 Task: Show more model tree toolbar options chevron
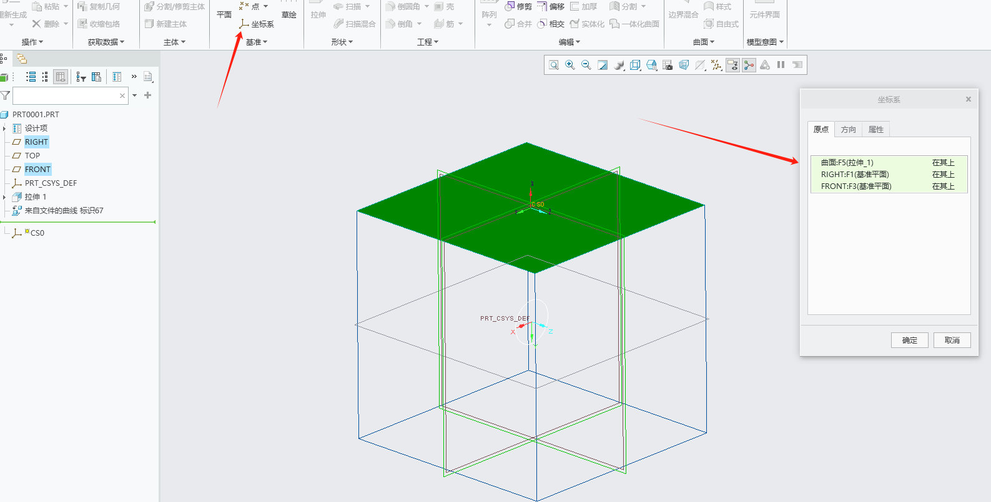coord(134,76)
